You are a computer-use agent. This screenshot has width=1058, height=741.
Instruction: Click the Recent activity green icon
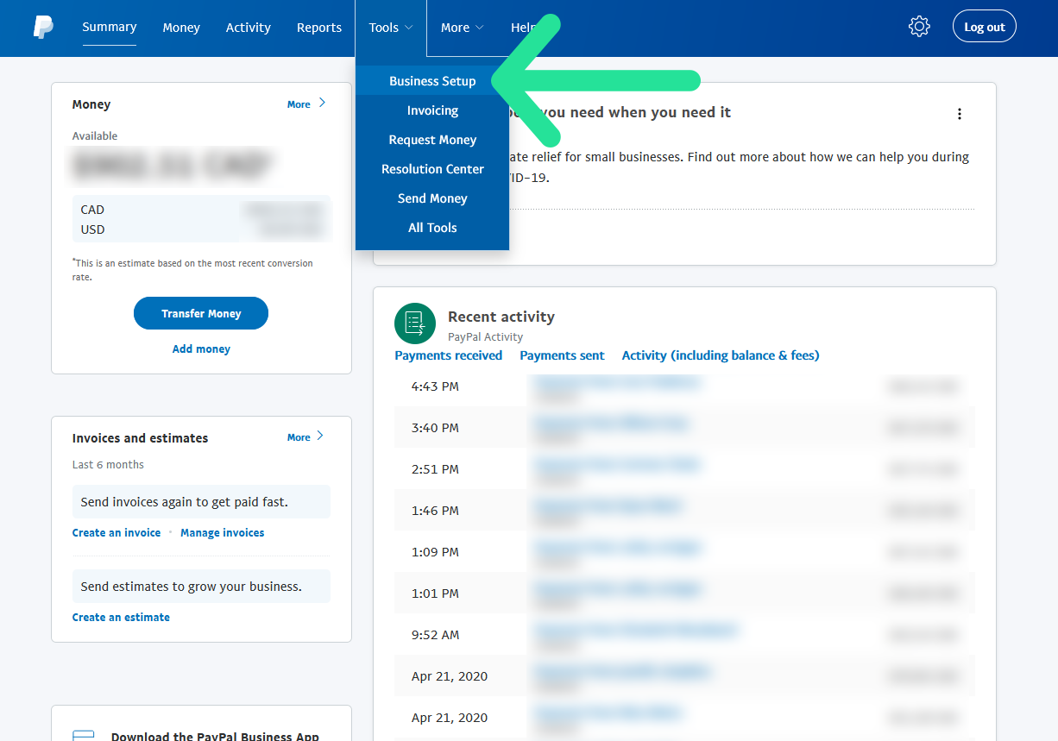tap(414, 323)
